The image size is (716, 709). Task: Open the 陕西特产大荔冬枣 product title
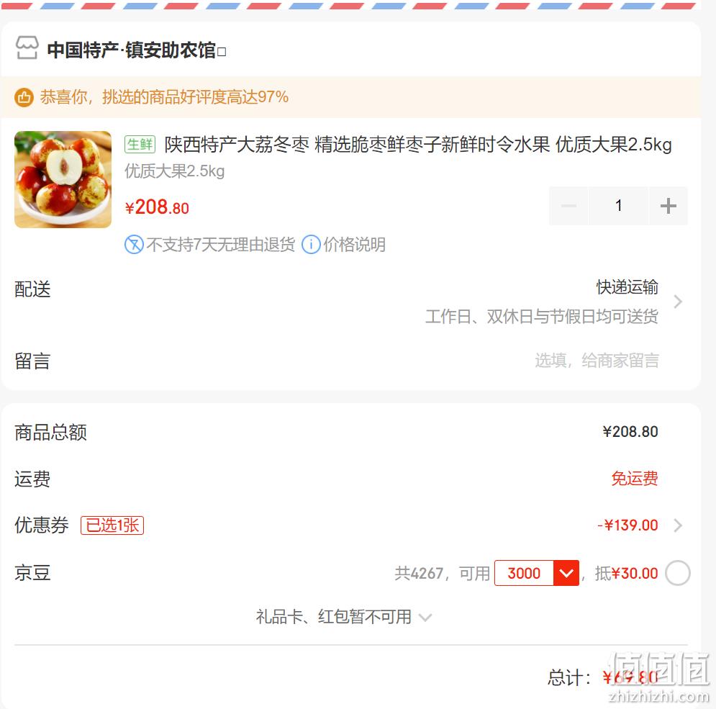[418, 145]
